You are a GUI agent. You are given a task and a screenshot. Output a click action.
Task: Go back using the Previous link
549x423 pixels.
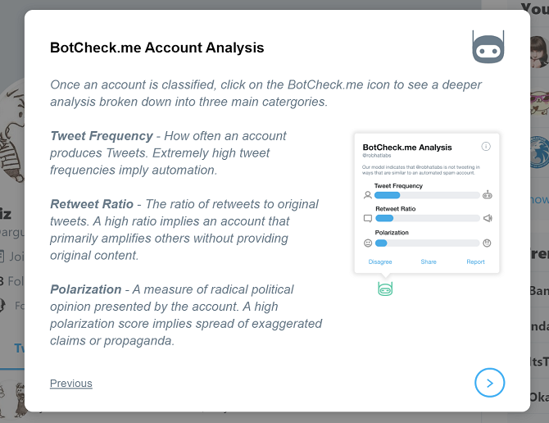pos(71,383)
